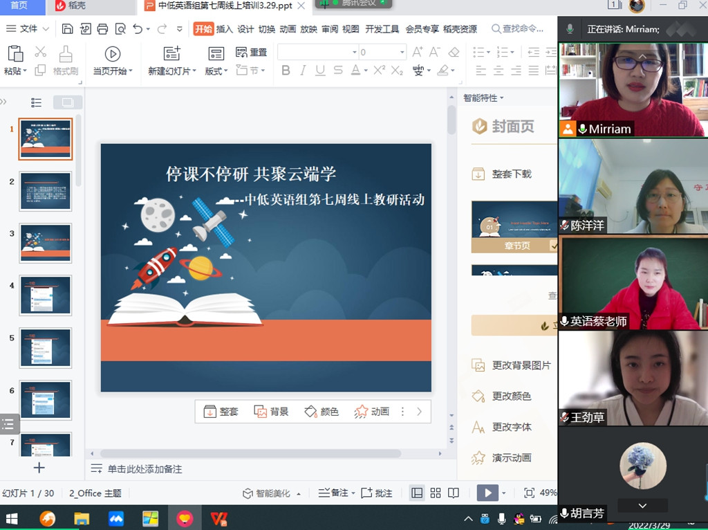This screenshot has height=530, width=708.
Task: Open the 插入 ribbon tab
Action: (x=225, y=29)
